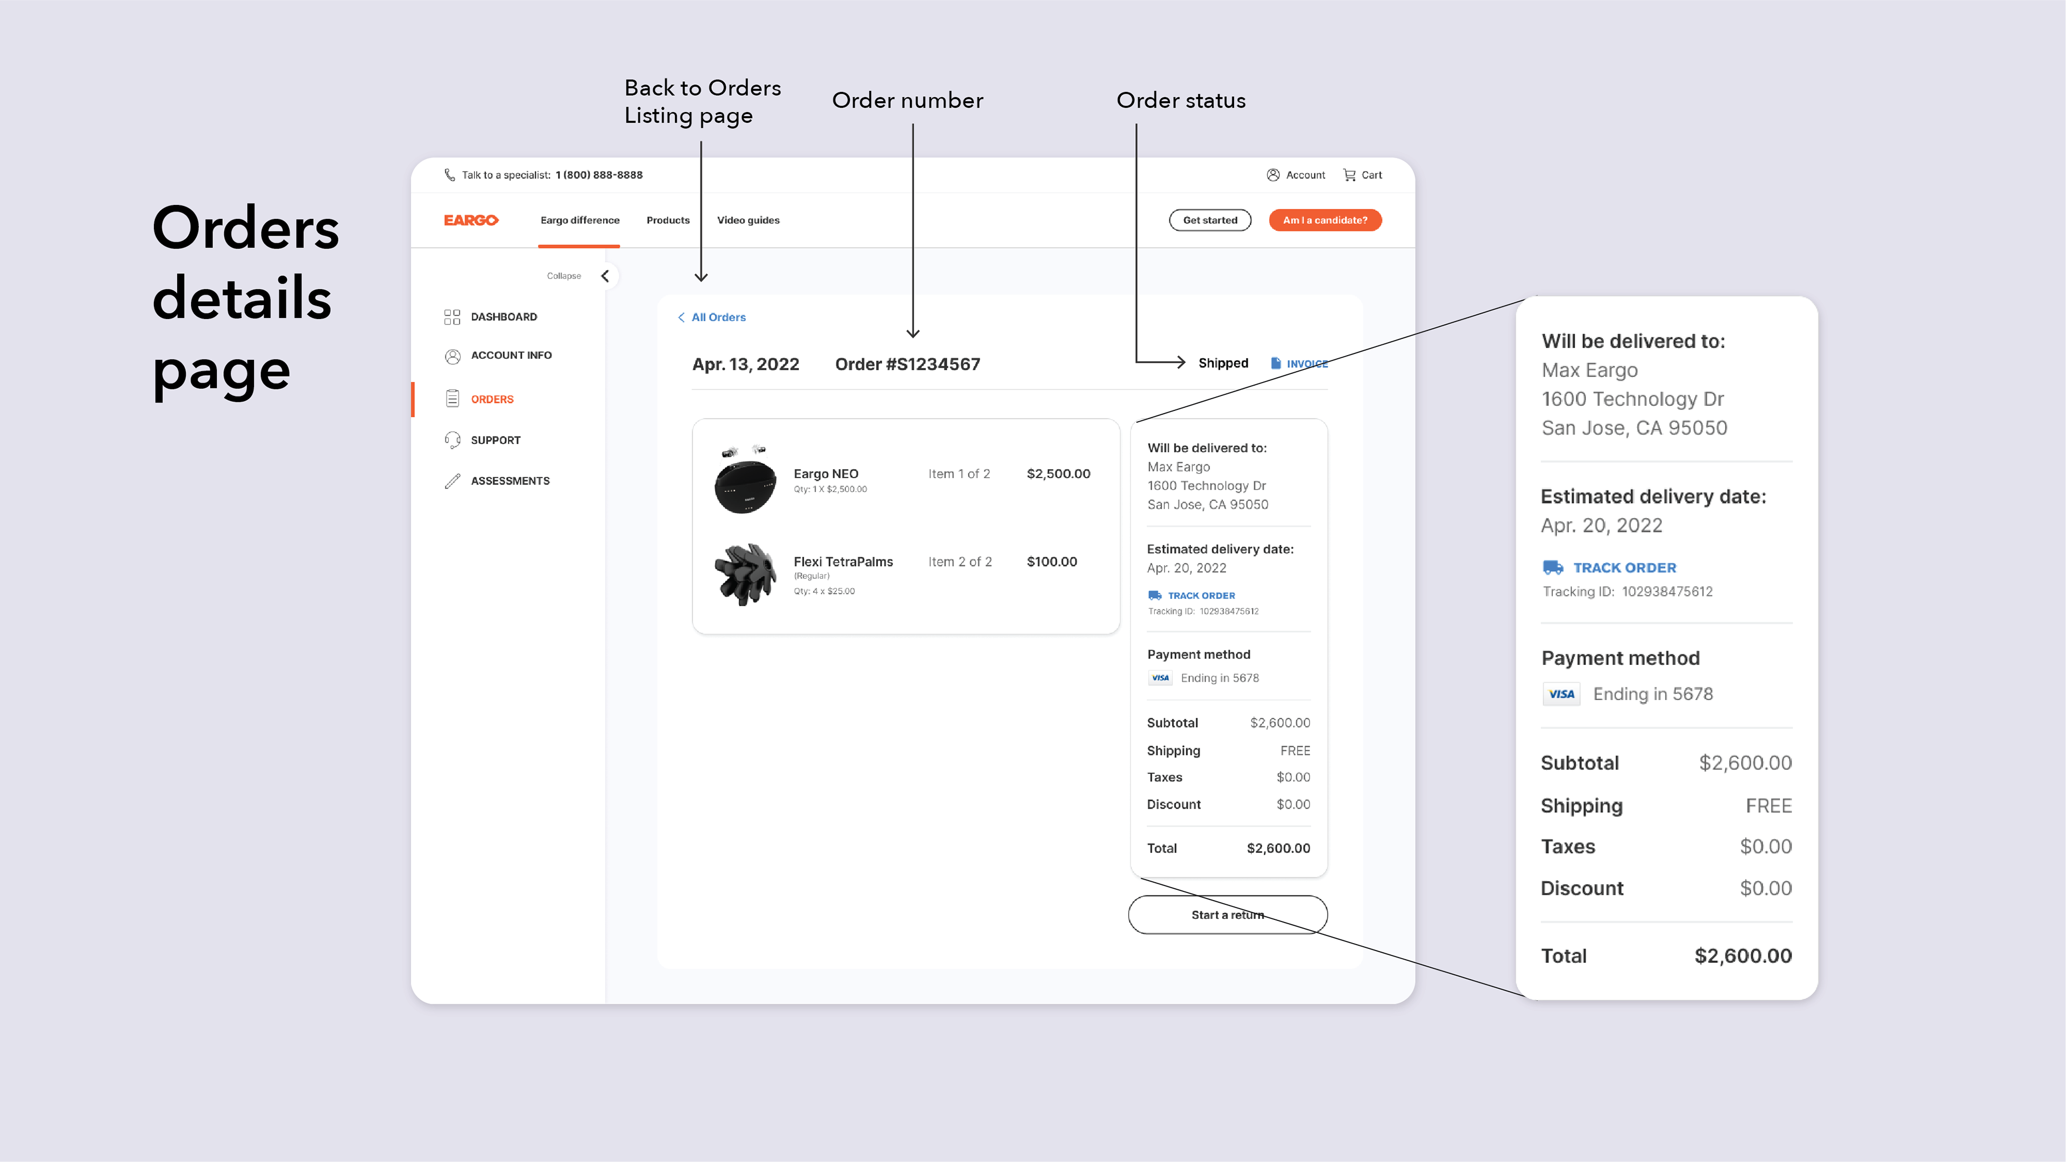Open the shopping Cart icon
2066x1162 pixels.
1350,175
